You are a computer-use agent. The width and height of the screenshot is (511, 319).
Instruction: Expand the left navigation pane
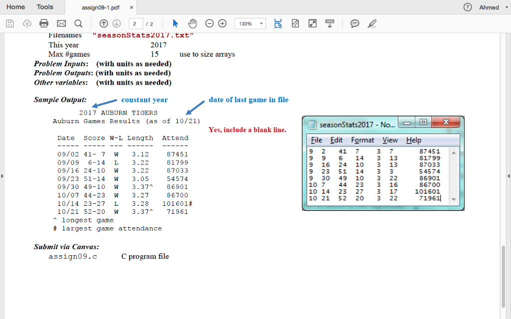[2, 177]
